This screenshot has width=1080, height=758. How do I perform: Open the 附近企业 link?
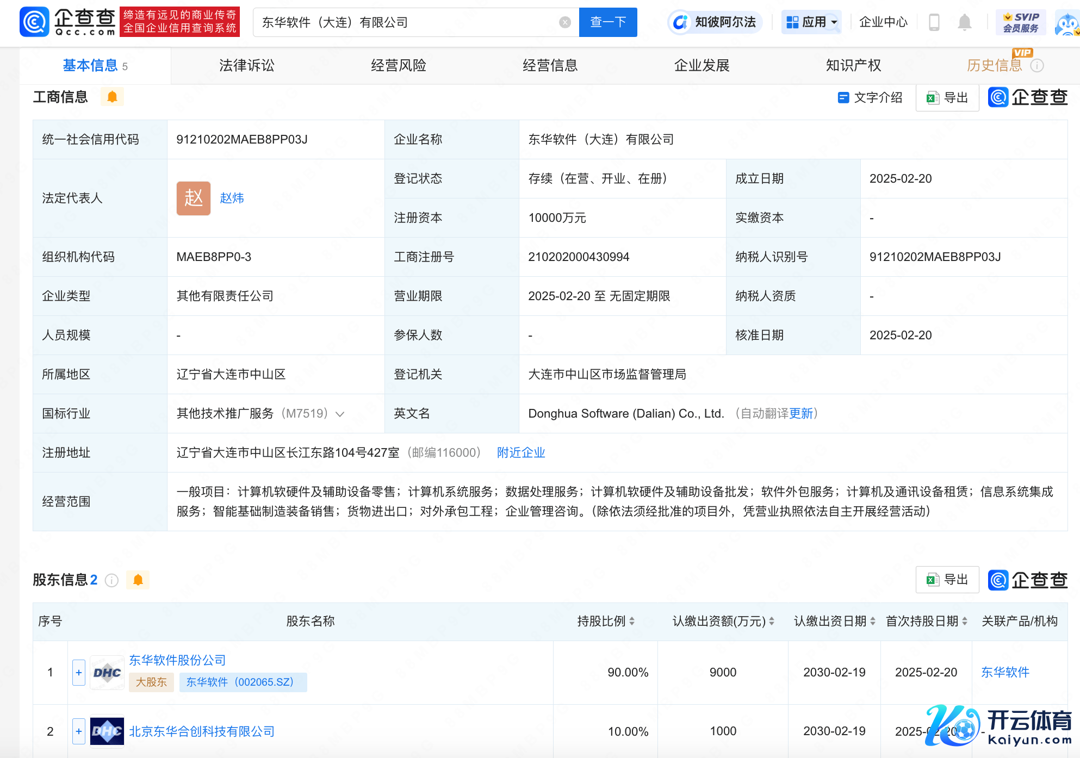coord(520,453)
